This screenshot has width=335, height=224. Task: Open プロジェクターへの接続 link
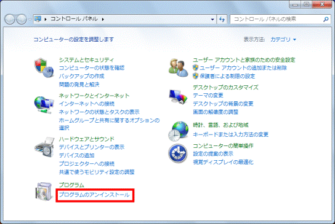point(87,163)
